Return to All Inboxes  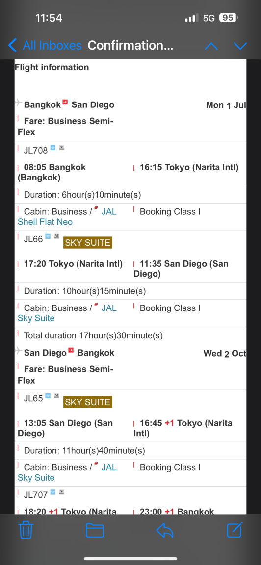click(45, 46)
